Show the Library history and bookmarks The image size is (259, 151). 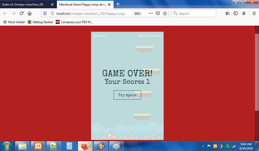[228, 14]
